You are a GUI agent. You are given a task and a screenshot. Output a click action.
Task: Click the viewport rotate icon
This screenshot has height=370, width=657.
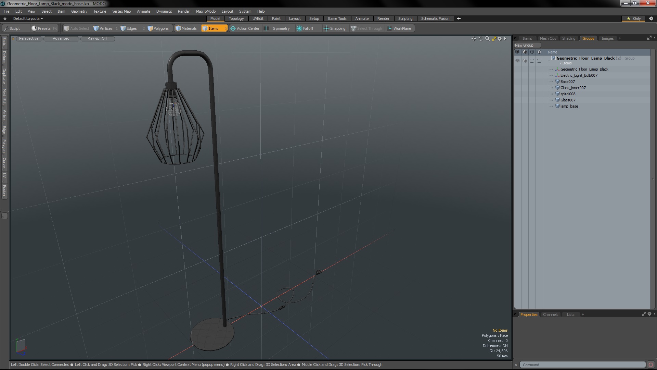tap(480, 39)
